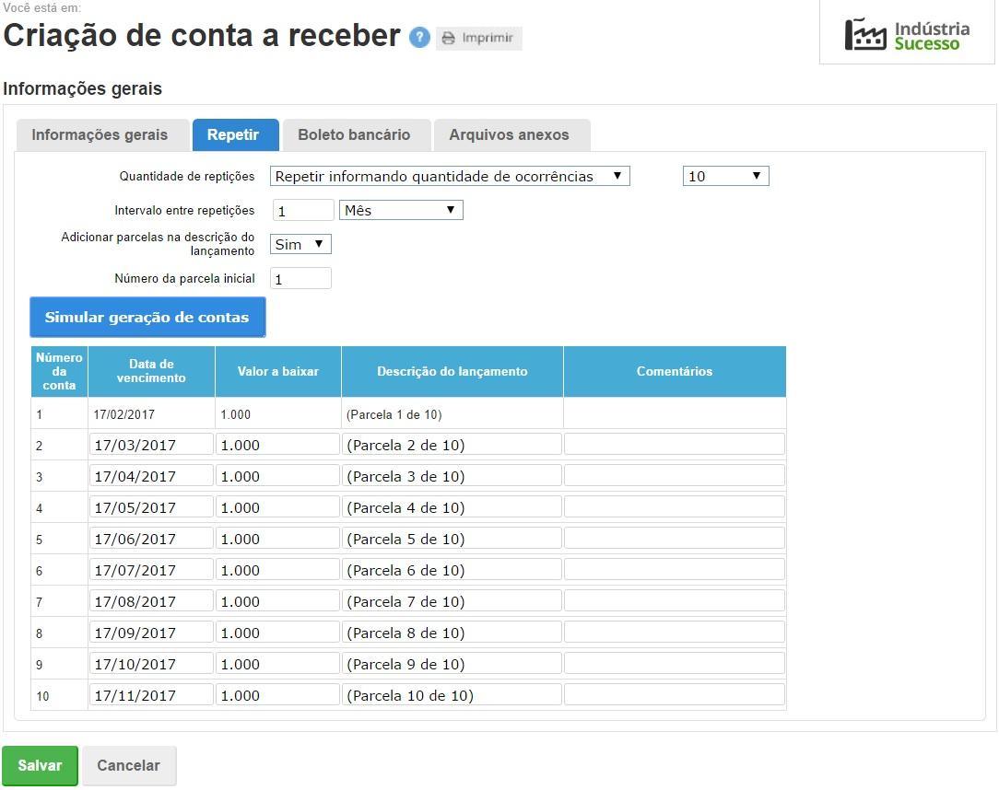Click the Cancelar button
999x790 pixels.
(x=128, y=765)
